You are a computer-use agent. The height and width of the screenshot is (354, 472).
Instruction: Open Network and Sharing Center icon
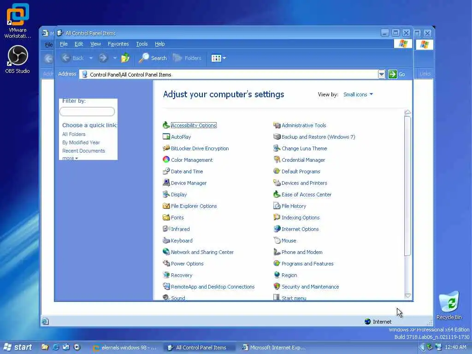tap(166, 252)
